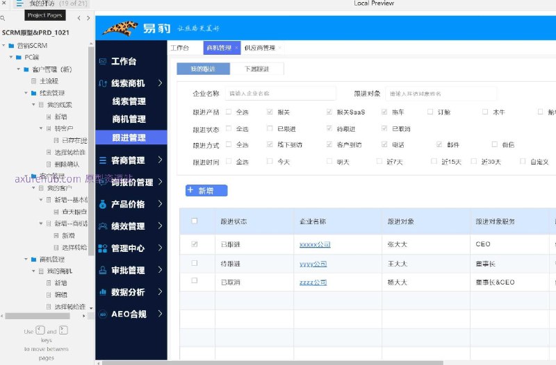Viewport: 556px width, 365px height.
Task: Collapse the 客户管理(新) tree folder arrow
Action: click(19, 69)
